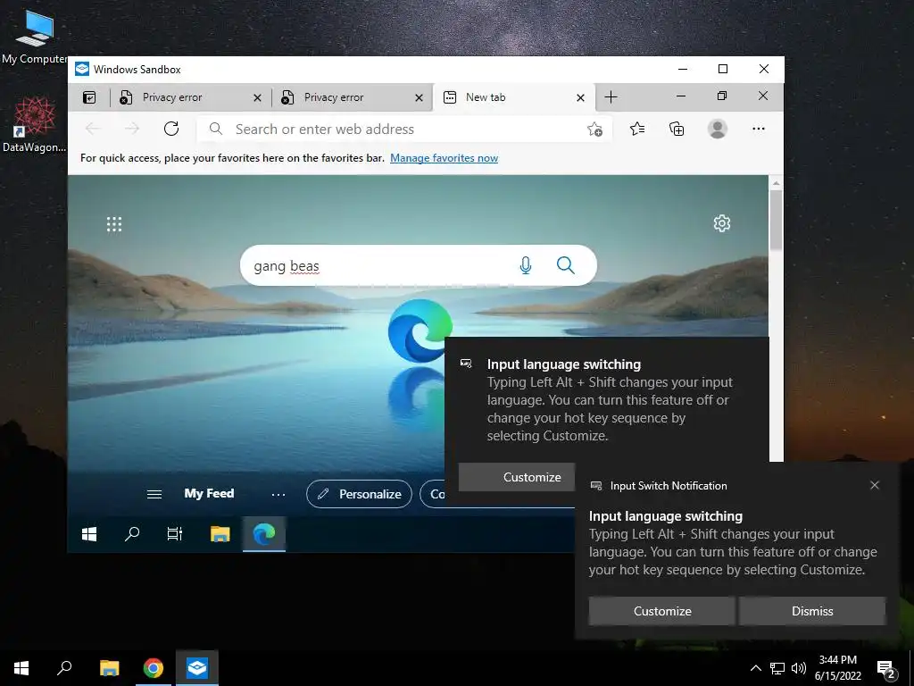Select My Feed heading
Viewport: 914px width, 686px height.
point(209,493)
